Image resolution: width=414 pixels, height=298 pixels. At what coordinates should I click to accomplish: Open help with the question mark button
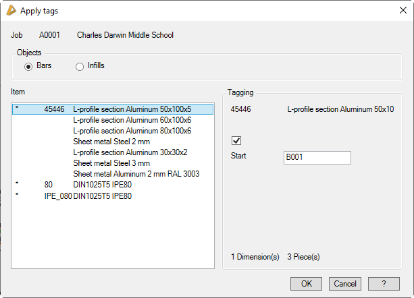383,284
